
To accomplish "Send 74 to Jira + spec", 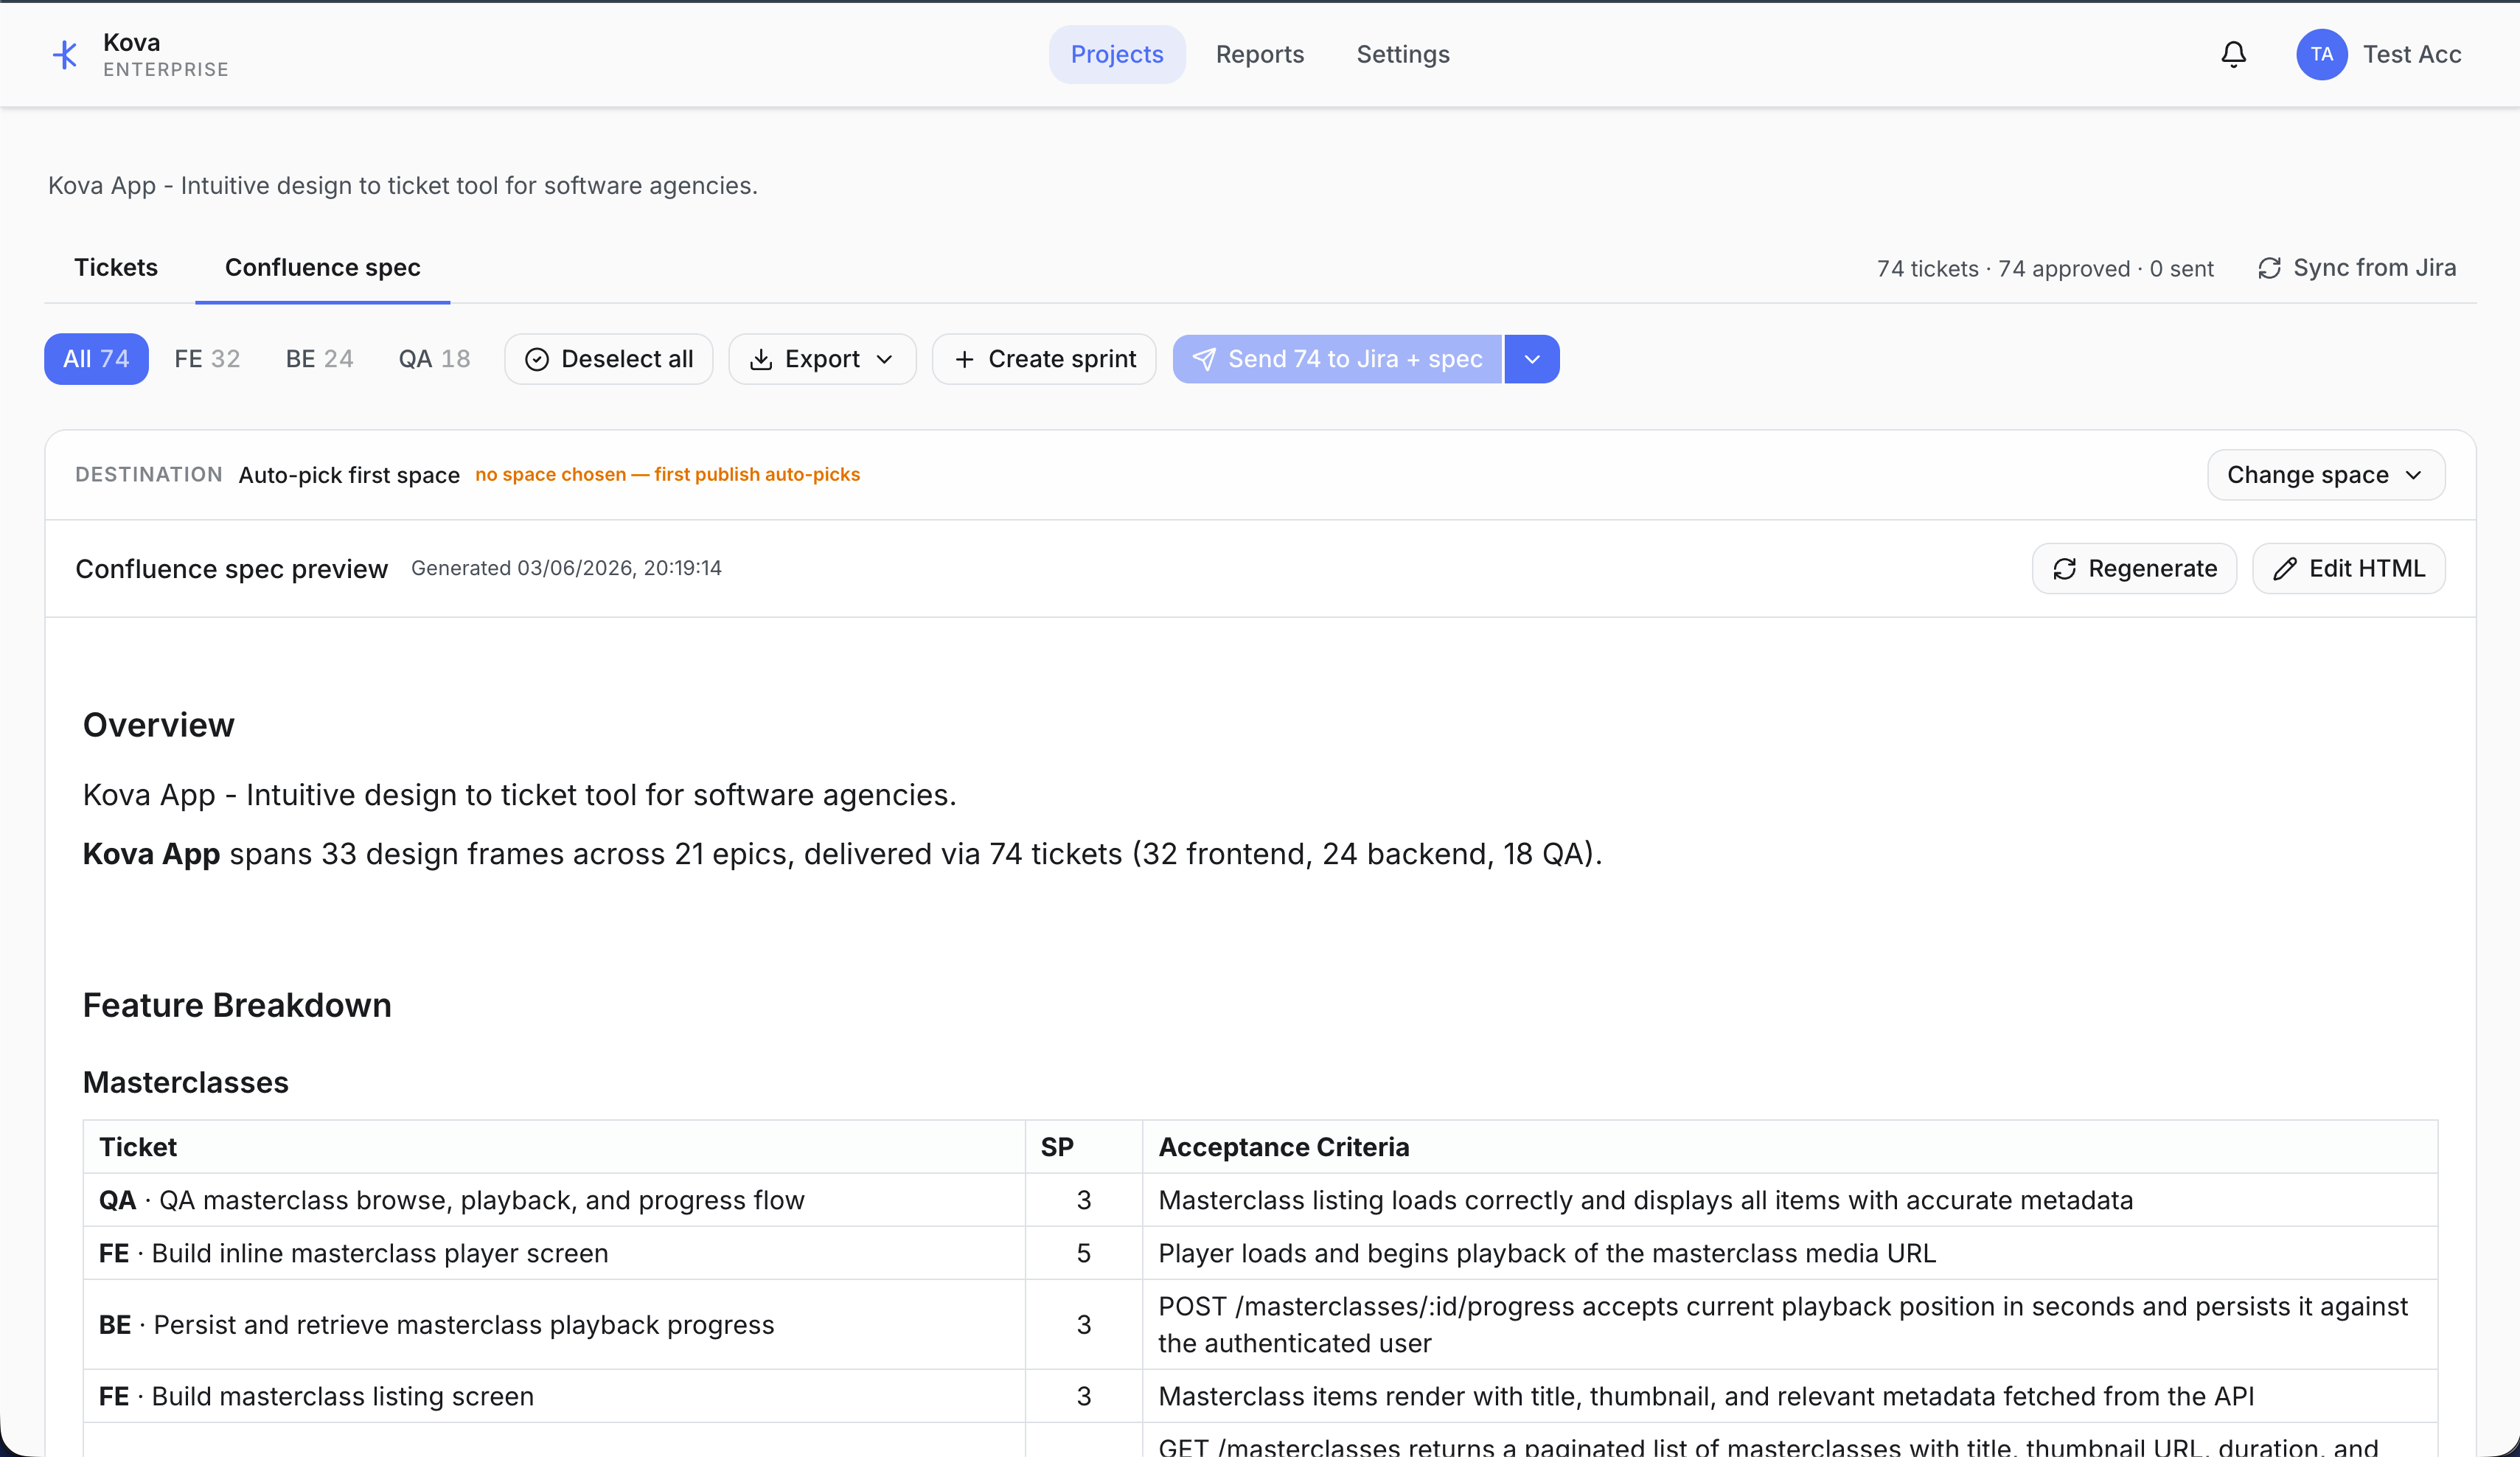I will 1337,359.
